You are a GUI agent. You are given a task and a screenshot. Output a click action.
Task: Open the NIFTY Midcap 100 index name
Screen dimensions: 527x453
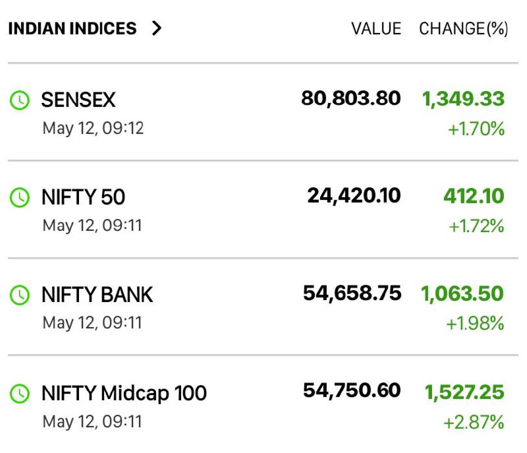point(124,393)
